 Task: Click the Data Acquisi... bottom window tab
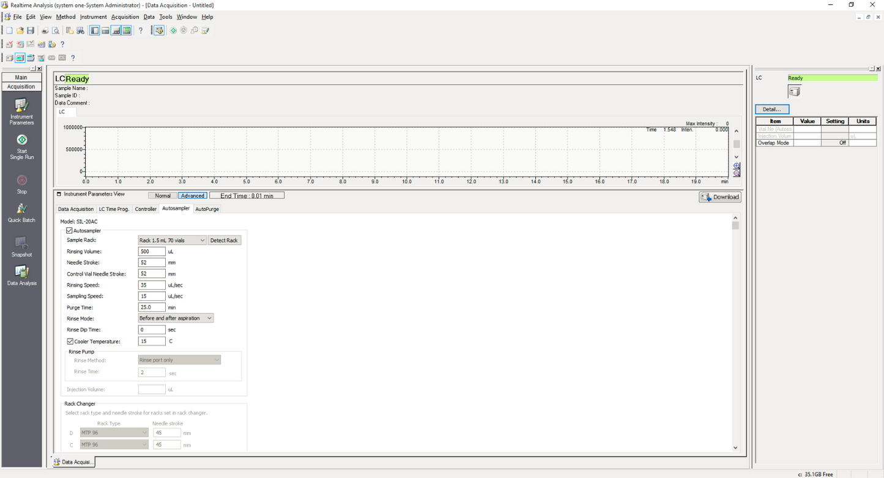point(73,462)
